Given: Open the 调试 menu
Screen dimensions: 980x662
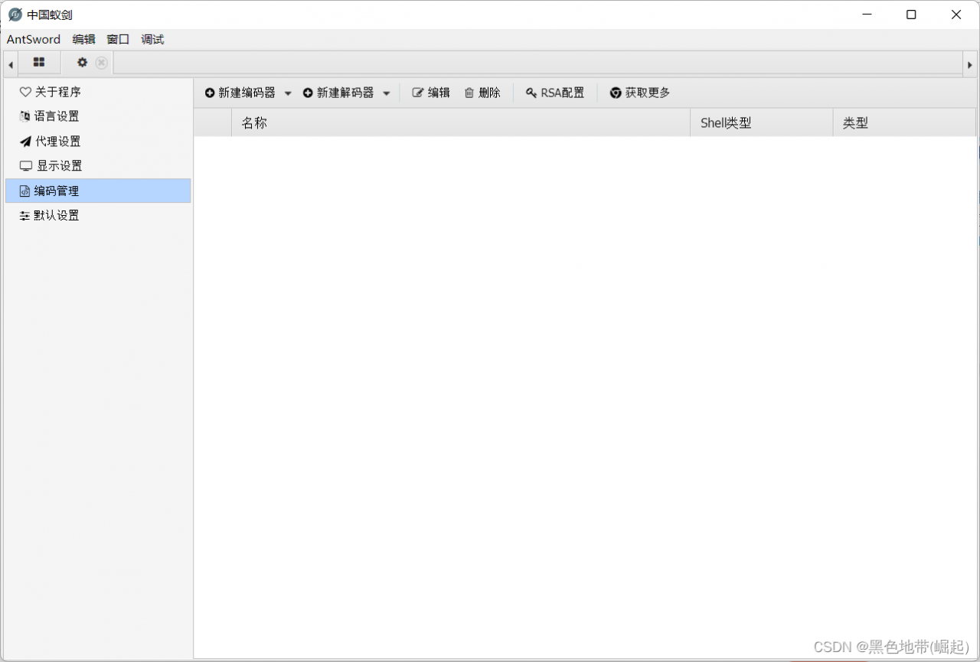Looking at the screenshot, I should [152, 39].
